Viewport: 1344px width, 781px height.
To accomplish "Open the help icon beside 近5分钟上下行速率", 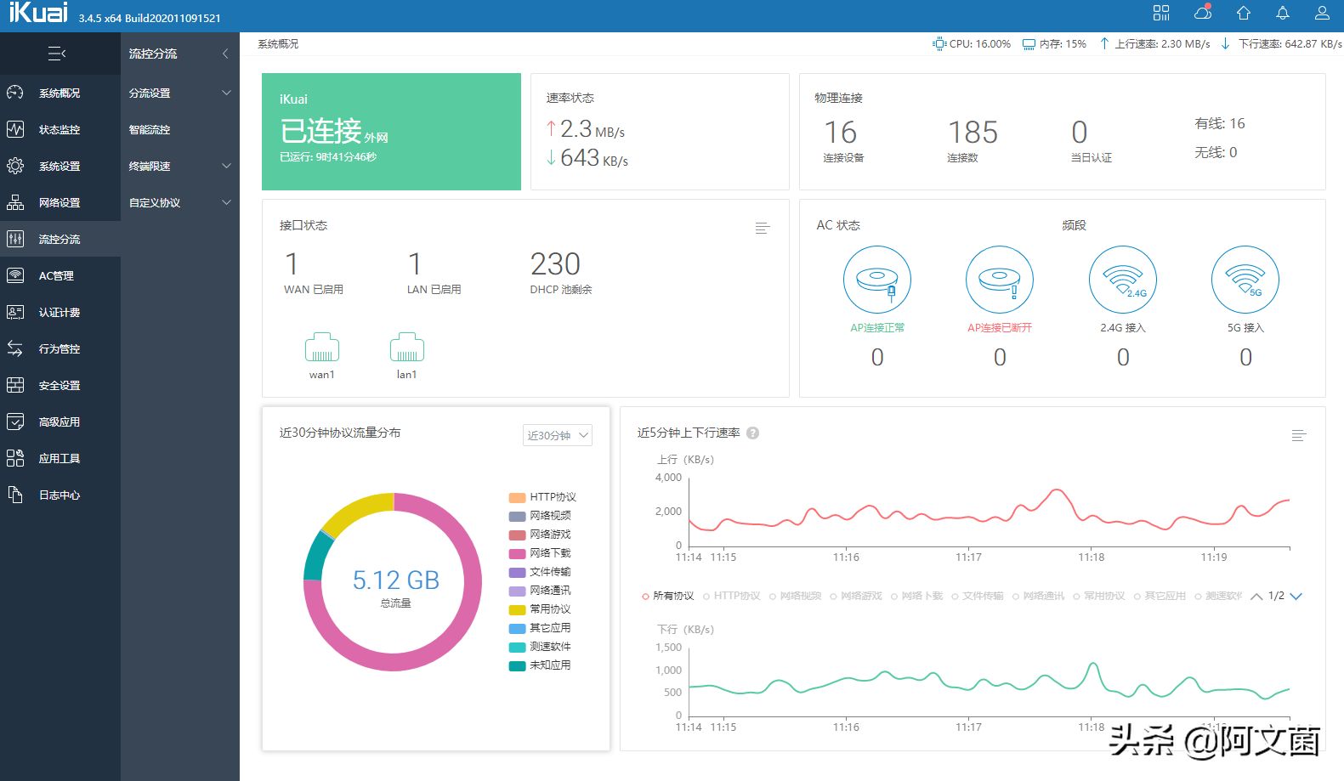I will coord(753,433).
